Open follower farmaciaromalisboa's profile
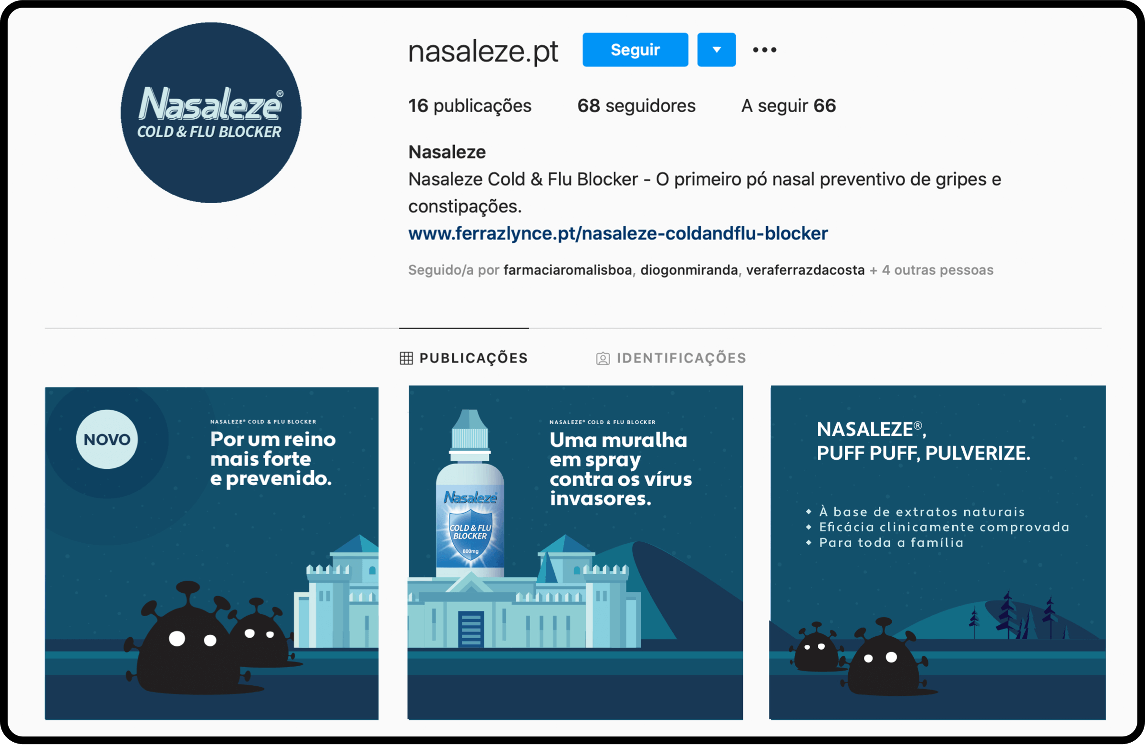The height and width of the screenshot is (745, 1145). click(x=568, y=270)
